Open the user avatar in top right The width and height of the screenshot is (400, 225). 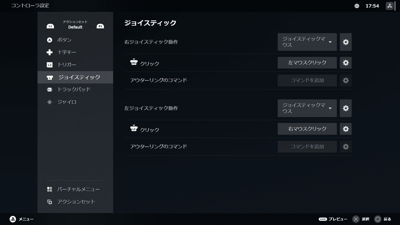(x=390, y=6)
